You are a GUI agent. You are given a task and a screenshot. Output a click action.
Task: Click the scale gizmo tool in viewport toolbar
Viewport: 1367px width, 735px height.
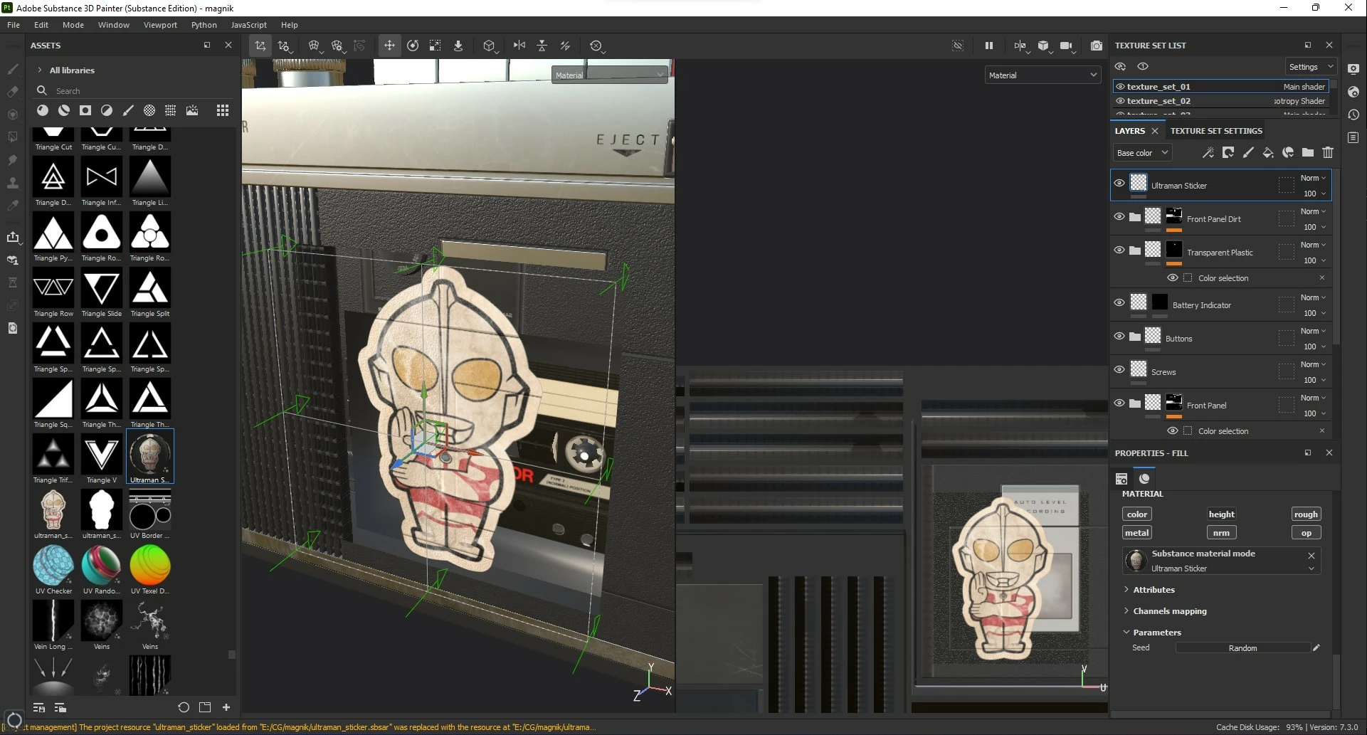[x=435, y=46]
